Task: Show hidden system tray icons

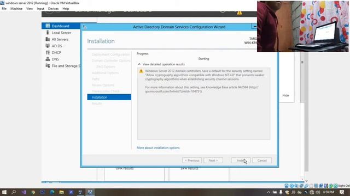Action: (x=269, y=192)
